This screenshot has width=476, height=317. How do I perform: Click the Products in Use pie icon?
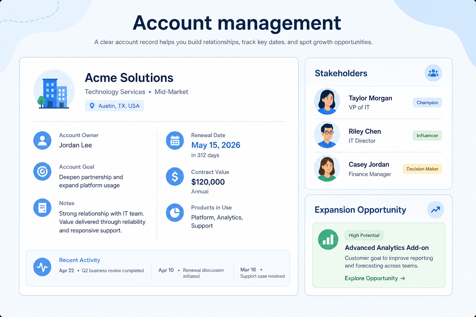[x=175, y=213]
